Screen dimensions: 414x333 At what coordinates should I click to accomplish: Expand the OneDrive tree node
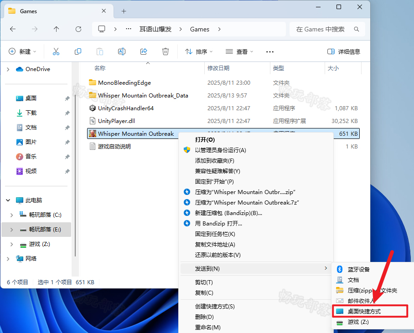8,69
